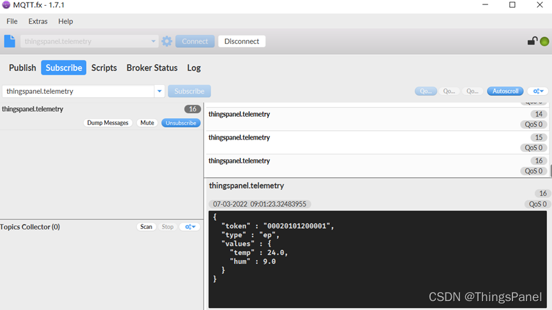Click the Unsubscribe button
This screenshot has height=310, width=552.
(x=181, y=123)
